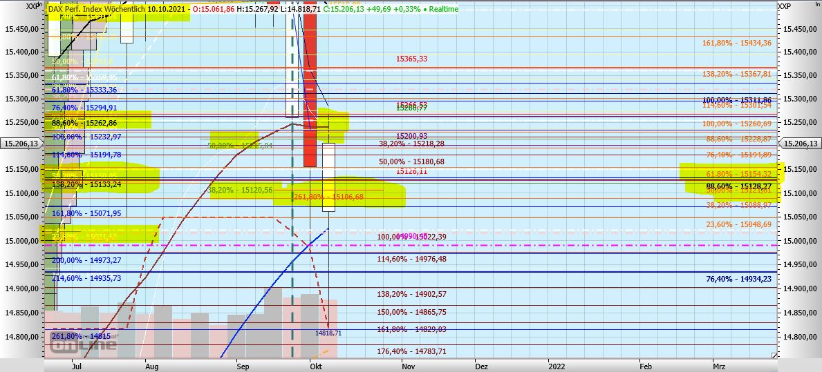Select the 88,60% - 15128,27 label

pyautogui.click(x=738, y=186)
